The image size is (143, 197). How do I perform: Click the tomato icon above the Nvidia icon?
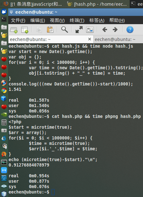coord(4,106)
